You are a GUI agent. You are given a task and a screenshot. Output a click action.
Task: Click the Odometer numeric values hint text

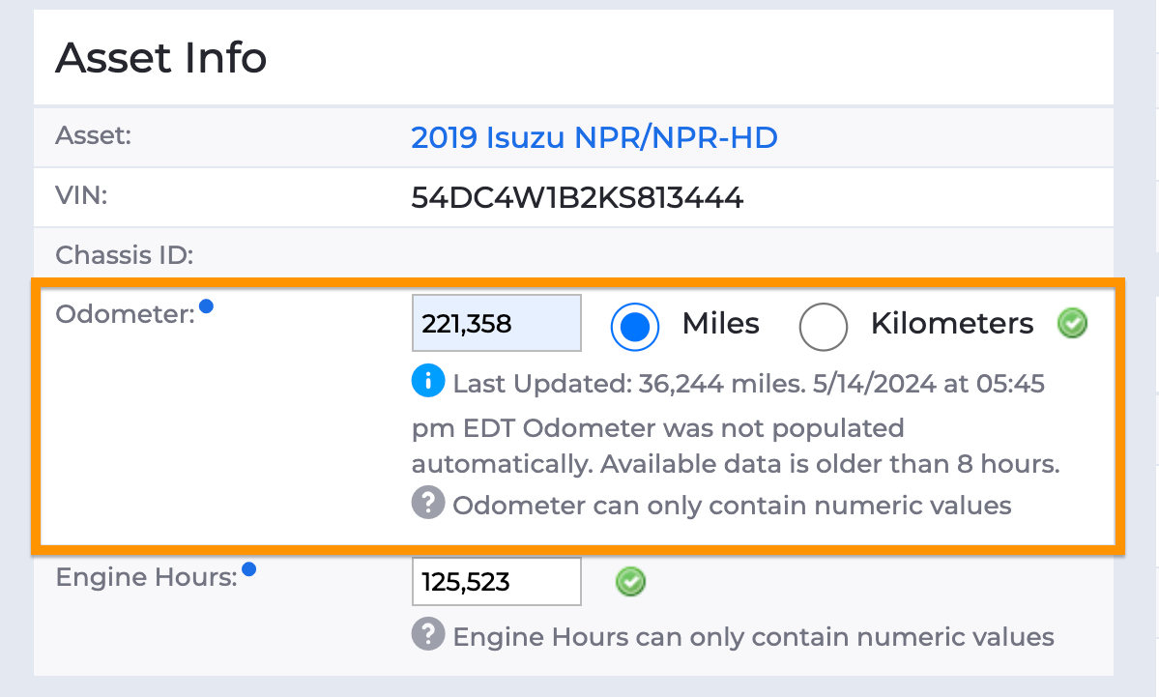(x=732, y=506)
